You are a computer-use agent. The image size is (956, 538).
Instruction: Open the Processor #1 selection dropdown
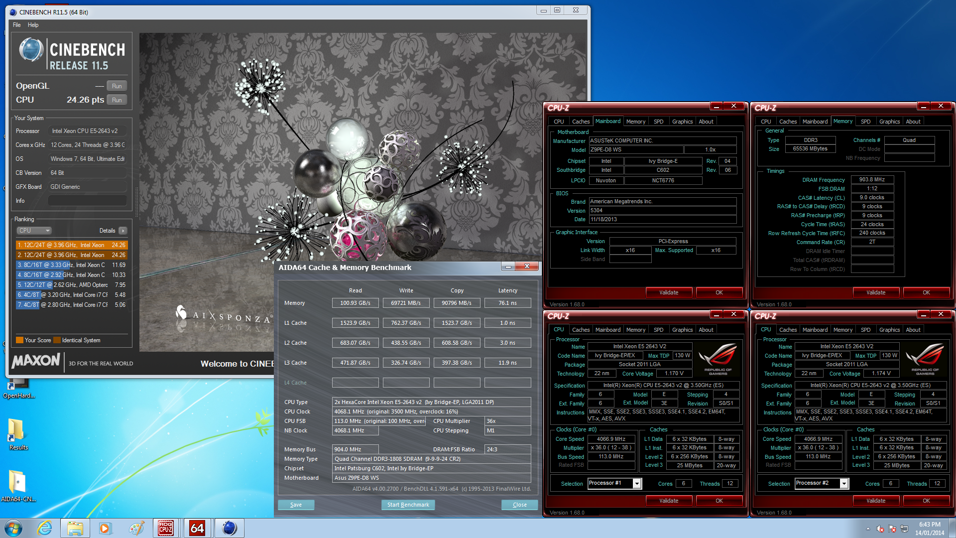click(636, 483)
